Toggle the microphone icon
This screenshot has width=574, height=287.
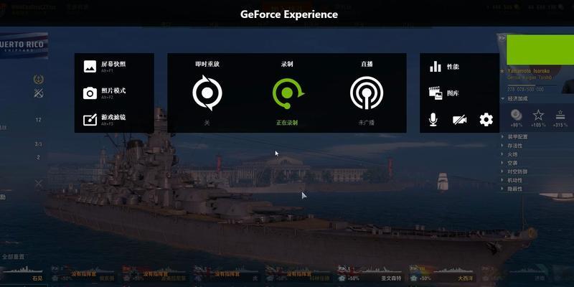click(433, 120)
